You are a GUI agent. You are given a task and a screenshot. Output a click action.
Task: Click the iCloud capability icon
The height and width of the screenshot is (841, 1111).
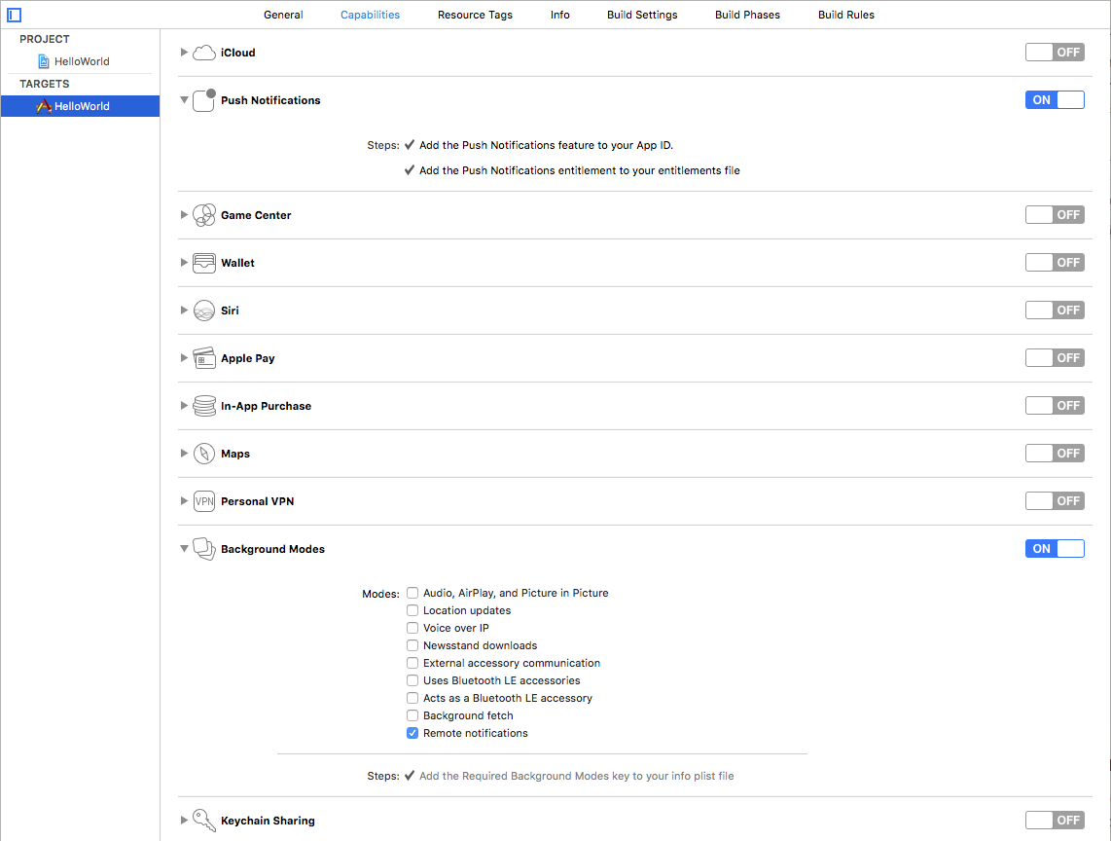point(204,53)
